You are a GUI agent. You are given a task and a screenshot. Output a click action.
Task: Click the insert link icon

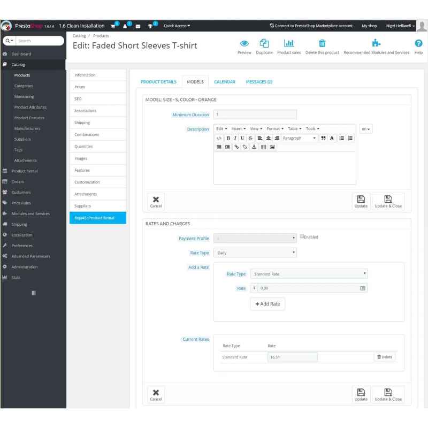[236, 147]
